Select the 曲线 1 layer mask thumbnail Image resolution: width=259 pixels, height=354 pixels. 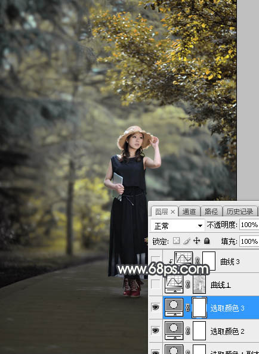pos(199,284)
